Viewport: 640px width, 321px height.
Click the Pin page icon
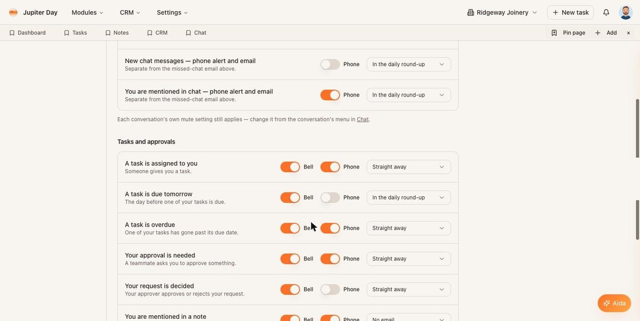point(554,33)
